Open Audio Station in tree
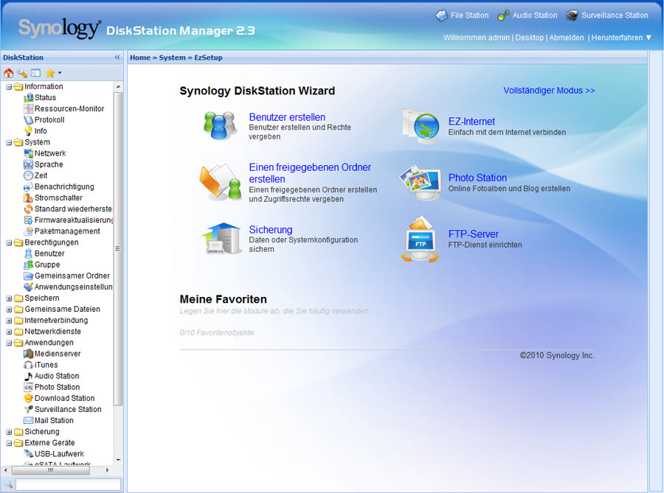 point(52,376)
